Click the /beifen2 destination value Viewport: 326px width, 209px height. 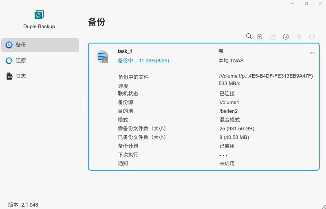pos(228,111)
